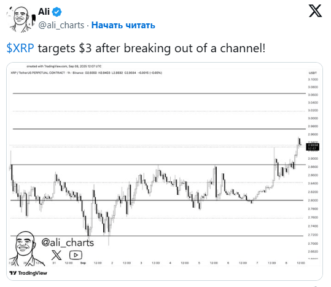Click the tweet text about breaking channel
Image resolution: width=331 pixels, height=287 pixels.
[x=136, y=48]
